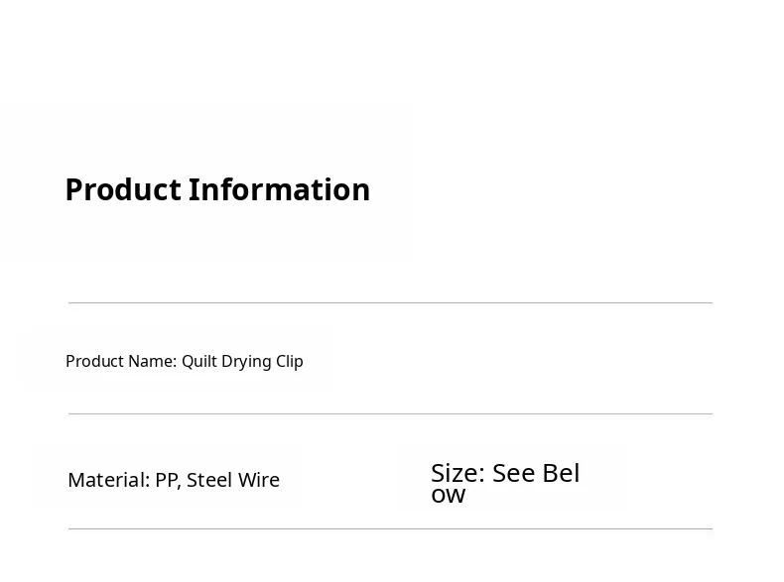Click the letter "M" of Material

tap(75, 480)
